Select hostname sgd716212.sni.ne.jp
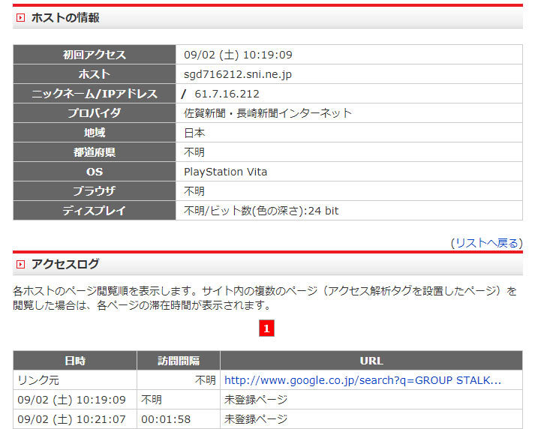Screen dimensions: 544x429 pyautogui.click(x=238, y=74)
